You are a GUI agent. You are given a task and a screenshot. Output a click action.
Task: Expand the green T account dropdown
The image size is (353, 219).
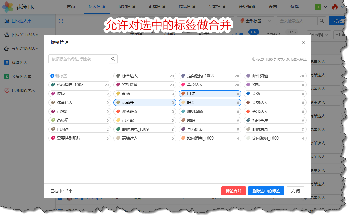(321, 7)
